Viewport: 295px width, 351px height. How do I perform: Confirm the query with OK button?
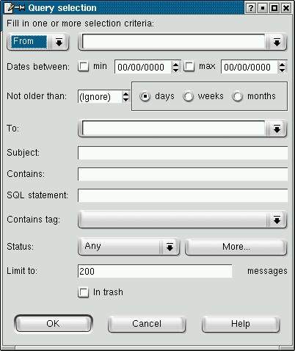54,324
